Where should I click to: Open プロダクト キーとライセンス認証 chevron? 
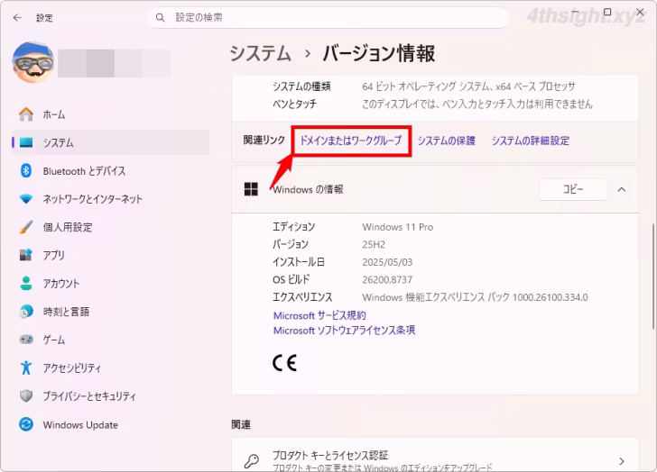click(x=622, y=461)
